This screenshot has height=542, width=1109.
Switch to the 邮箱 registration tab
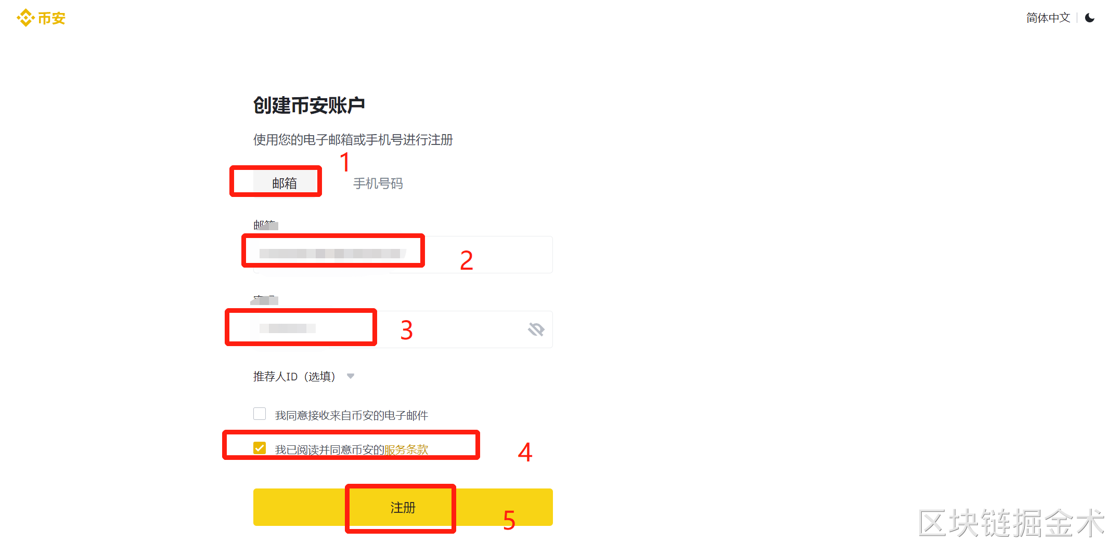coord(285,183)
